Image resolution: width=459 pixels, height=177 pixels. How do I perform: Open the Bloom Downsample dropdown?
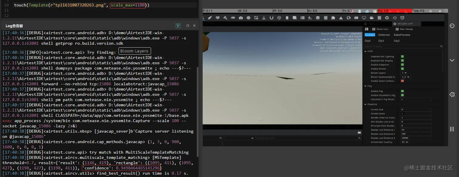point(405,77)
